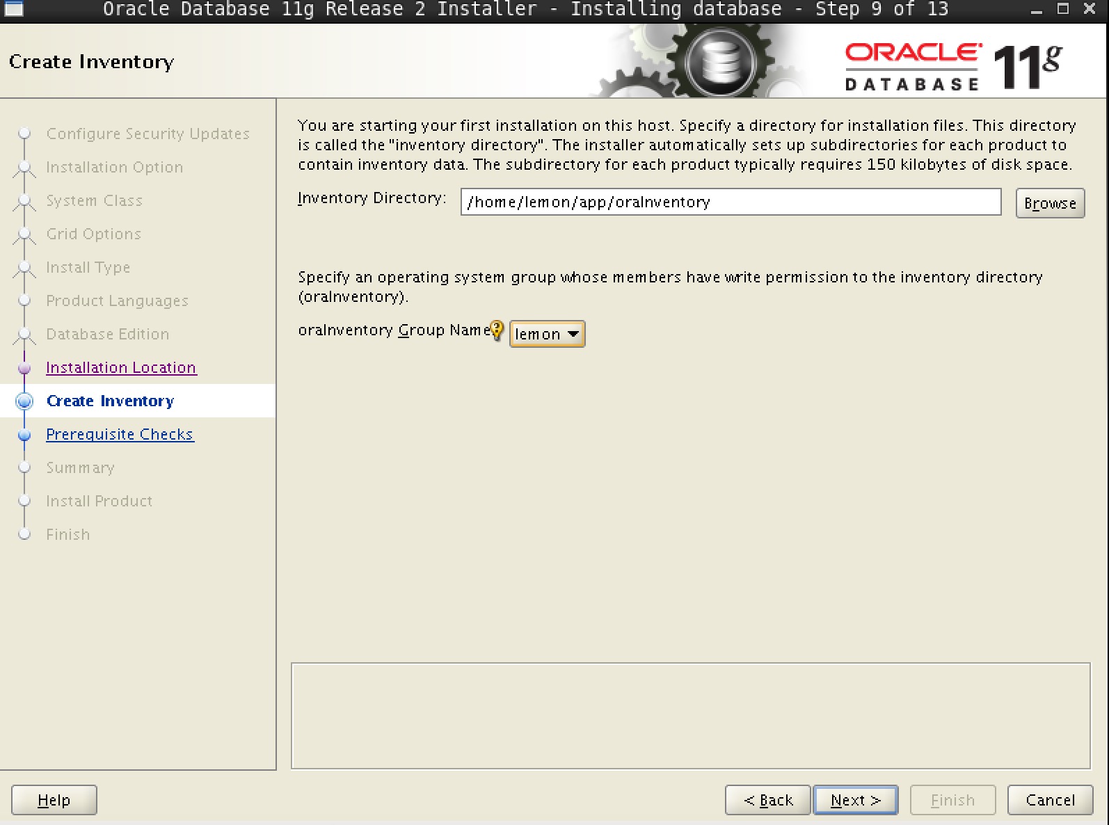Click the Finish step in sidebar
Viewport: 1109px width, 825px height.
pos(67,534)
